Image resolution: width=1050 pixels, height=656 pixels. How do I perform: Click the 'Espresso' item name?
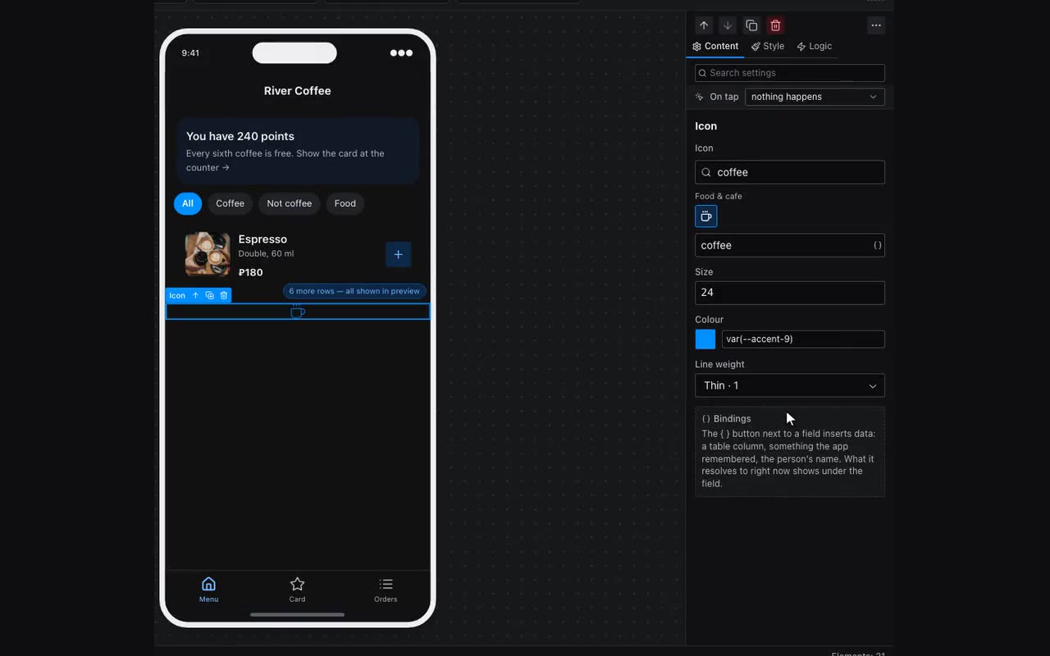tap(262, 239)
